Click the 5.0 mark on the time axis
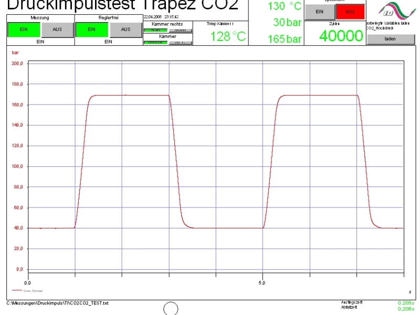 pyautogui.click(x=262, y=283)
